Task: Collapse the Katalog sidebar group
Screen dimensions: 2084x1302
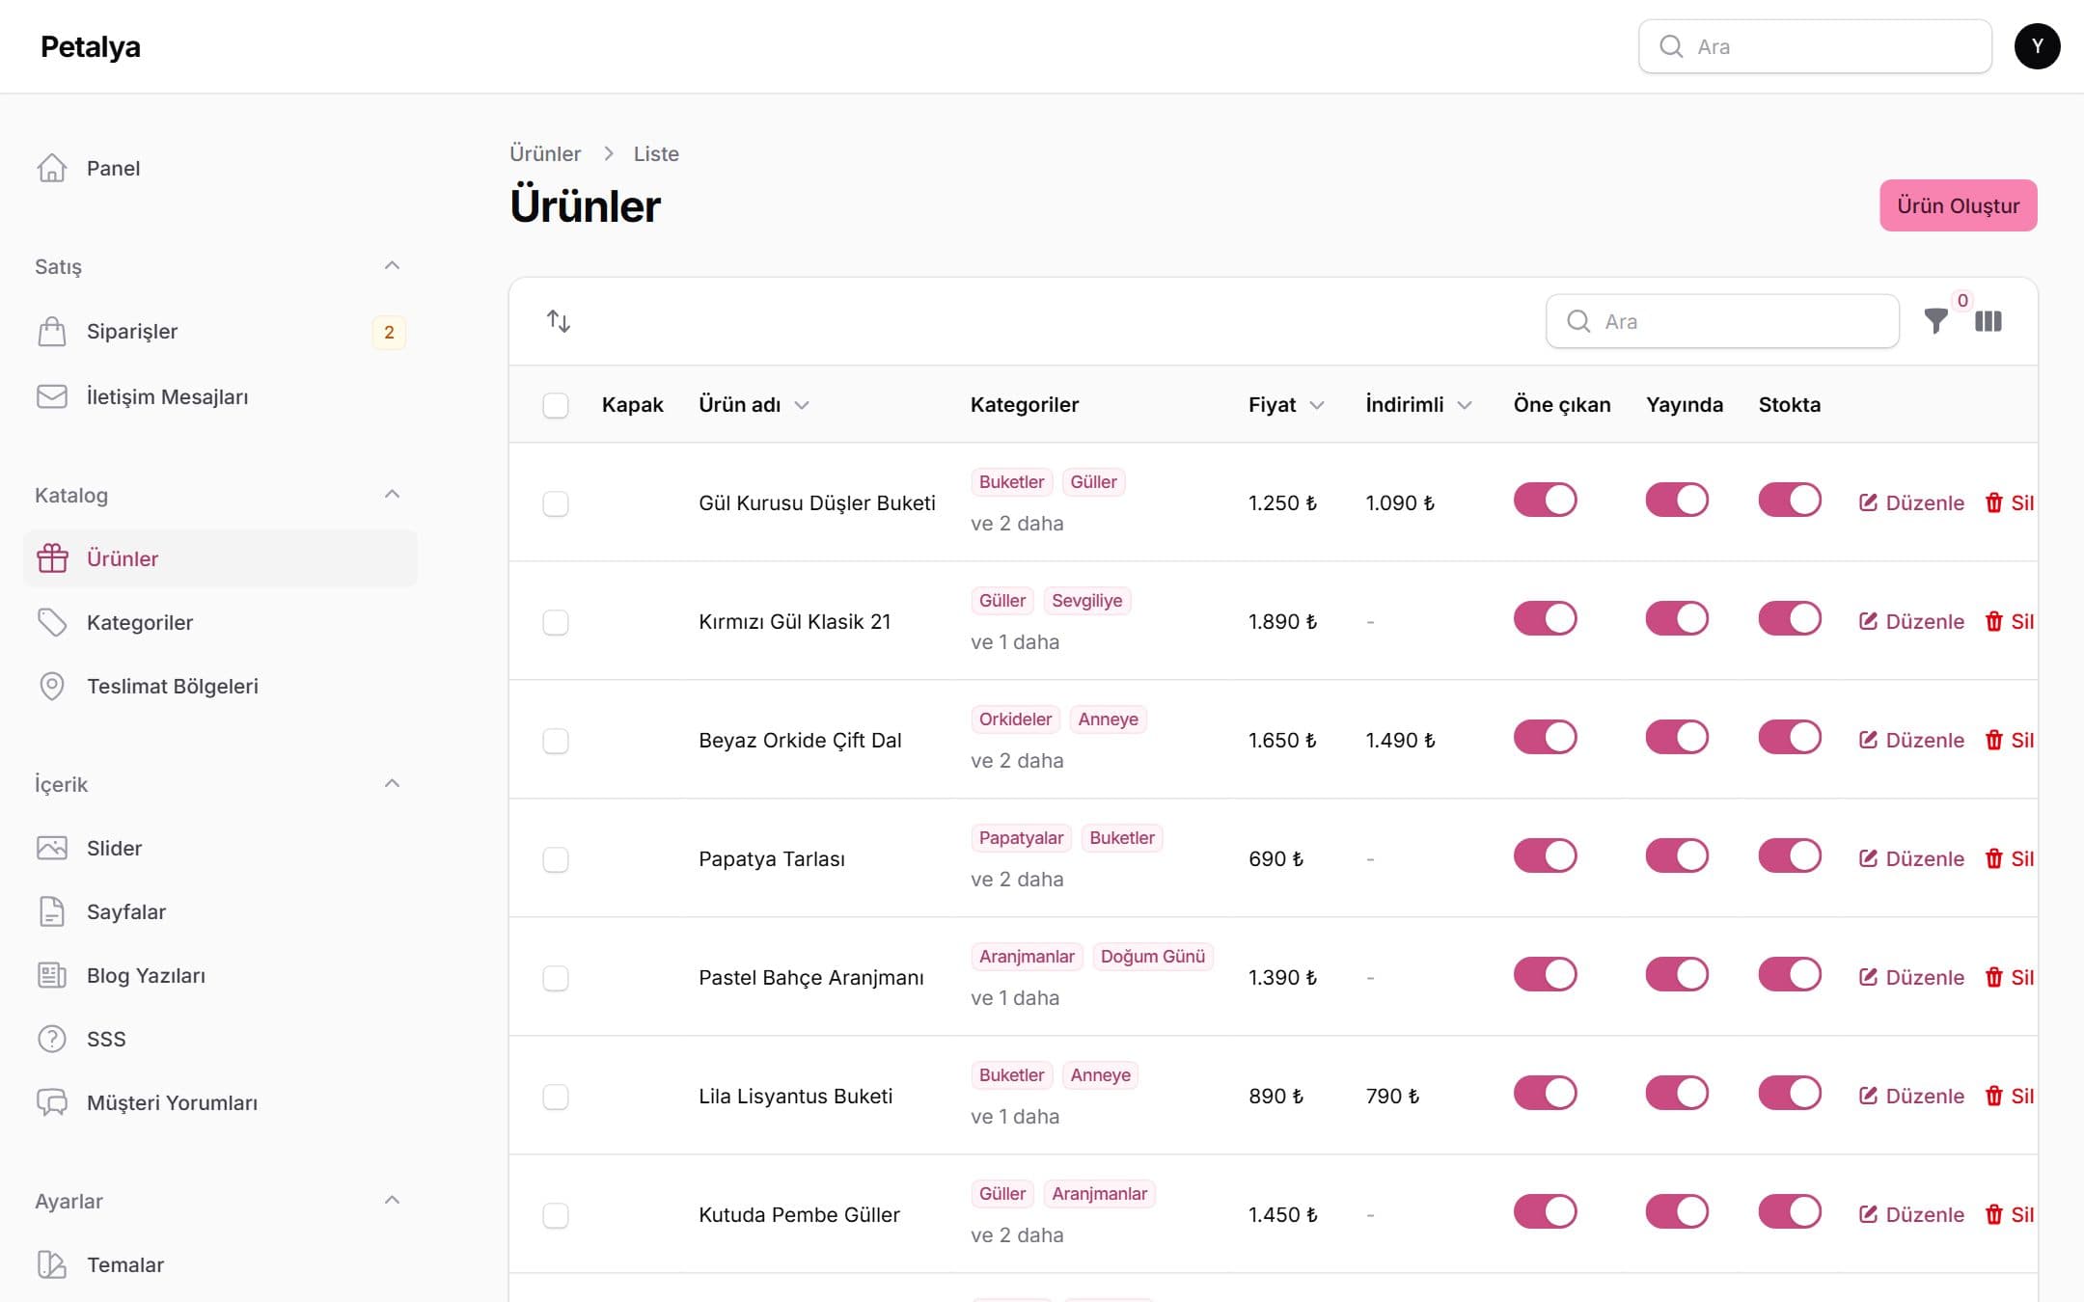Action: (392, 494)
